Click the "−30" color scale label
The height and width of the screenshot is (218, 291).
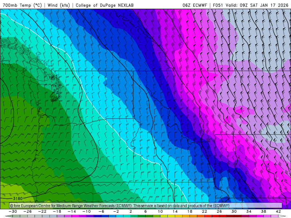(13, 211)
